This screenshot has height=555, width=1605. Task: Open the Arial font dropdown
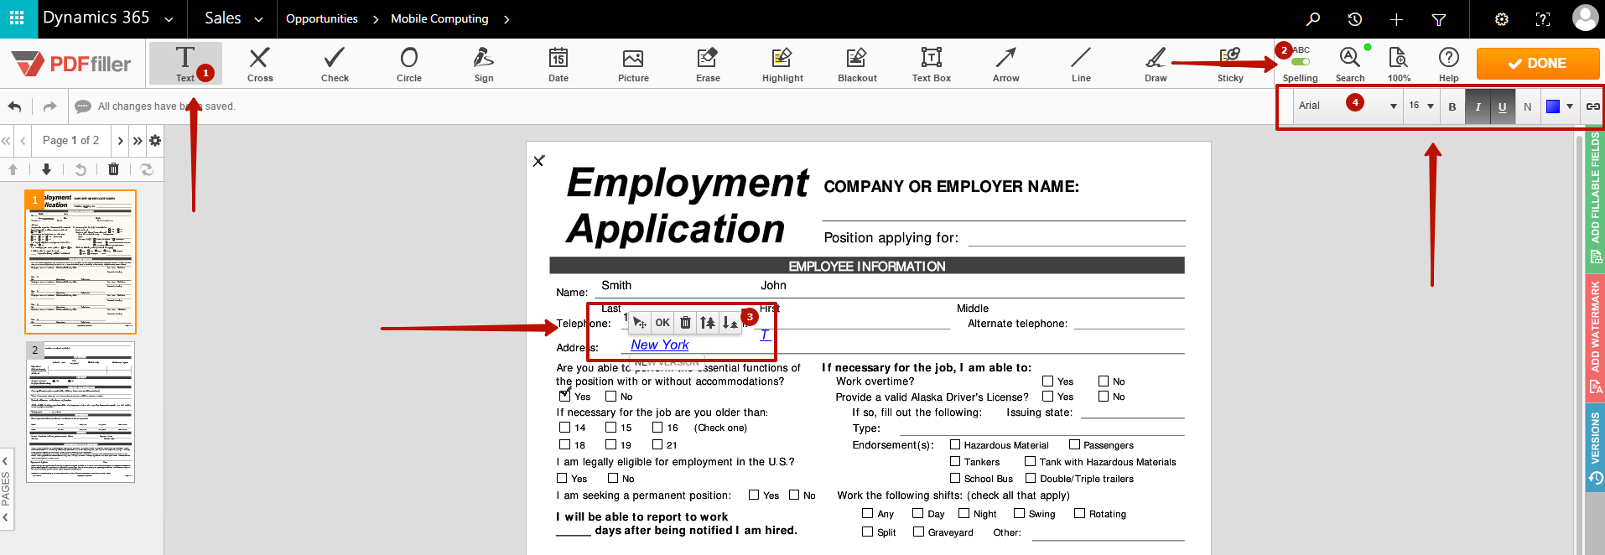coord(1348,106)
